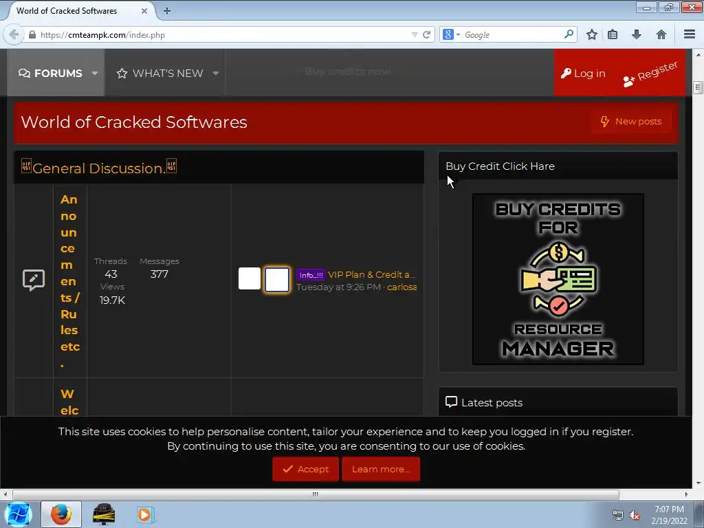The width and height of the screenshot is (704, 528).
Task: Click the Register link
Action: [650, 74]
